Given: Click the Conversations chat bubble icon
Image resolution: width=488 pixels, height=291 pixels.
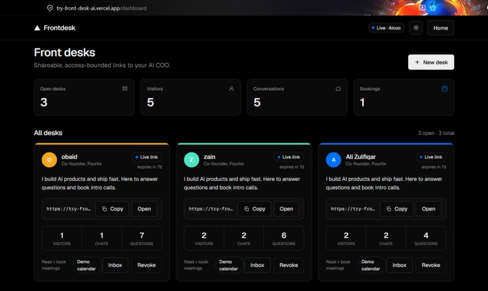Looking at the screenshot, I should (338, 88).
